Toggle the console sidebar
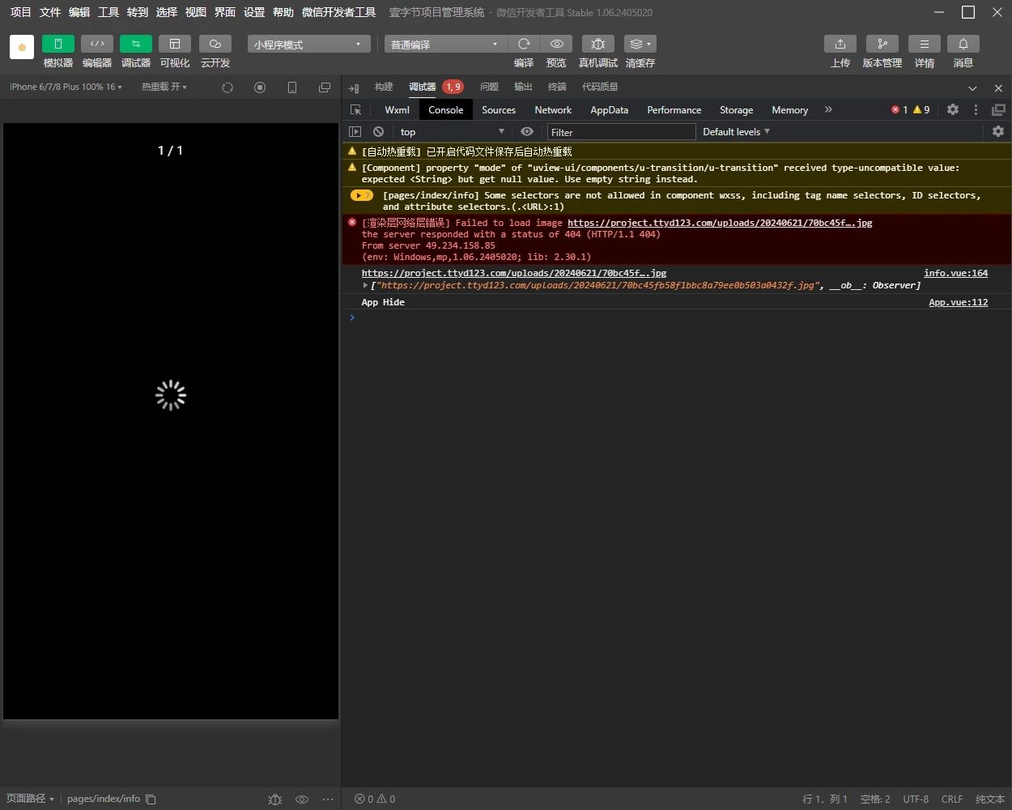 click(355, 131)
